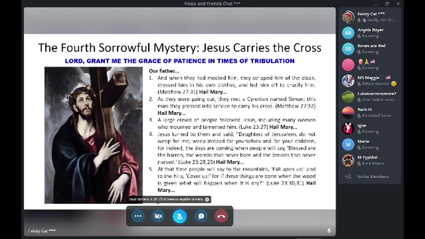Select MS Maggie's avatar
425x239 pixels.
coord(348,81)
